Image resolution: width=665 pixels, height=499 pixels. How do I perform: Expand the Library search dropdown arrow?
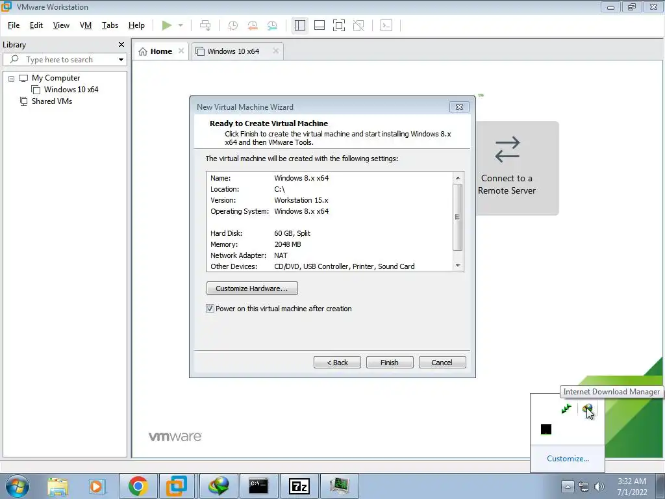tap(121, 60)
